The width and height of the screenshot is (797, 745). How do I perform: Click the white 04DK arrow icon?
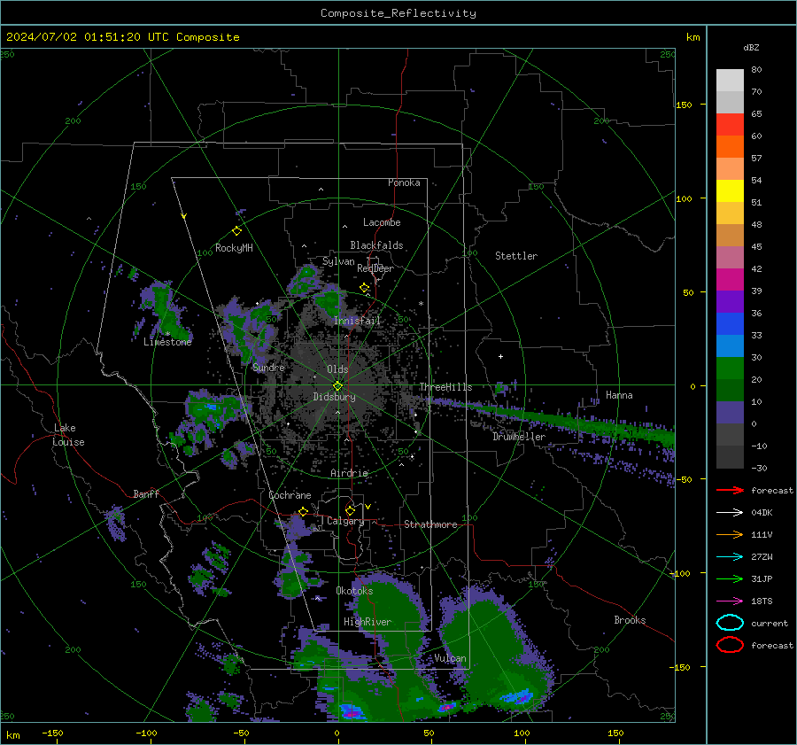coord(730,513)
